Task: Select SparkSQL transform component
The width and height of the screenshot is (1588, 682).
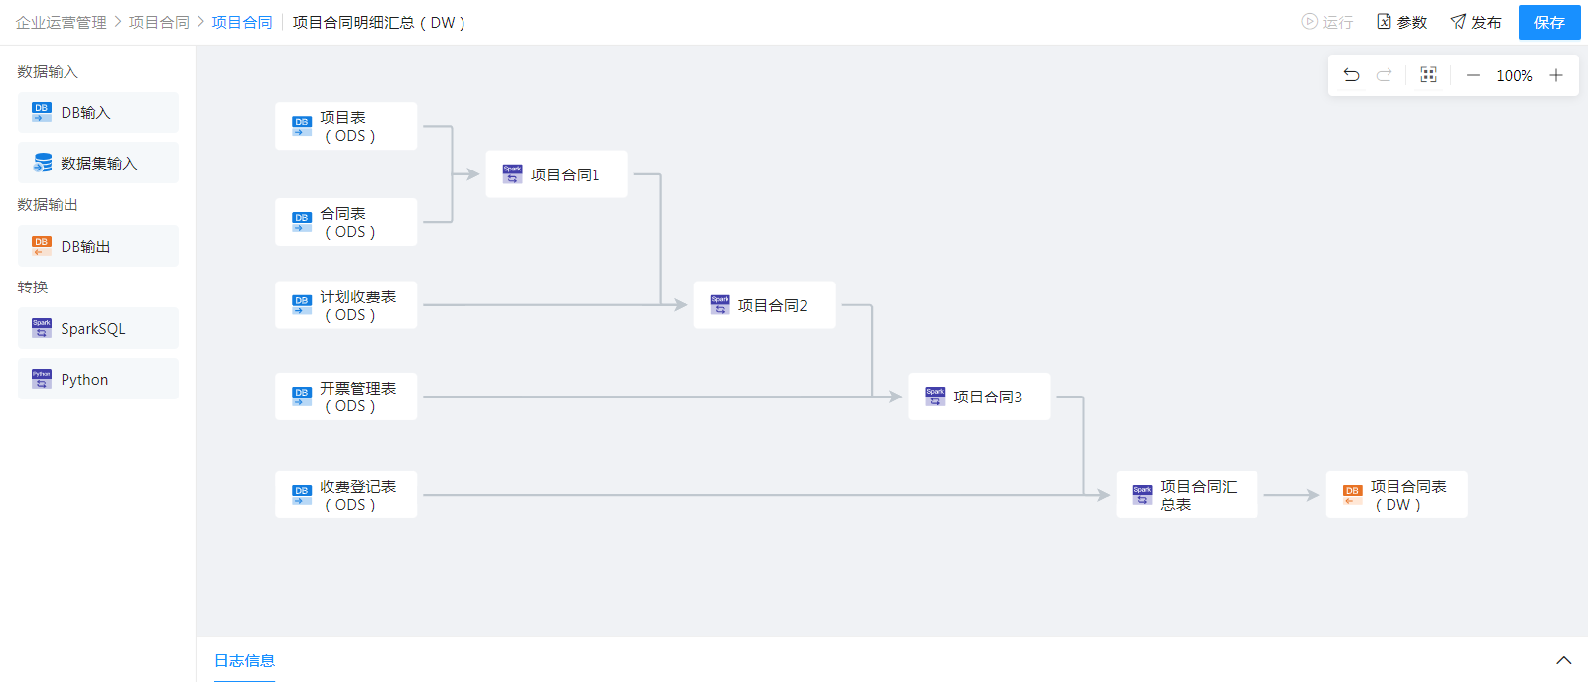Action: tap(97, 328)
